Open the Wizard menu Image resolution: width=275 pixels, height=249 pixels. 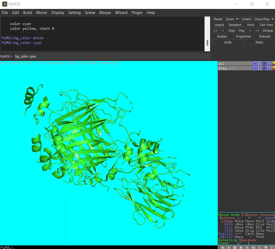coord(121,13)
